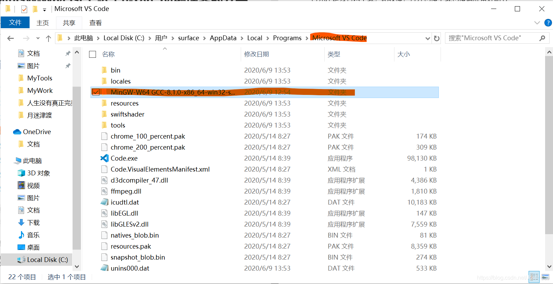Viewport: 553px width, 284px height.
Task: Open 音乐 in navigation pane
Action: (x=33, y=235)
